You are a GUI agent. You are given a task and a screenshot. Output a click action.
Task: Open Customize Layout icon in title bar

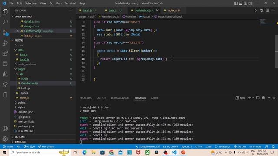click(x=250, y=3)
